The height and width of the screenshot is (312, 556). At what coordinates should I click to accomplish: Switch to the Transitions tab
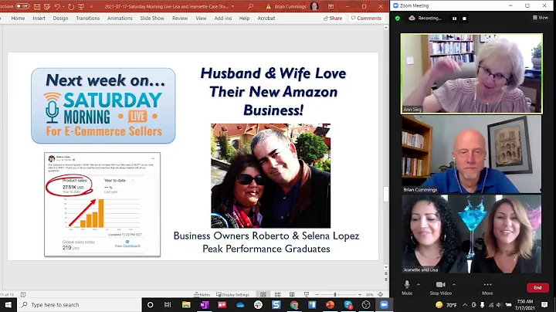coord(87,18)
